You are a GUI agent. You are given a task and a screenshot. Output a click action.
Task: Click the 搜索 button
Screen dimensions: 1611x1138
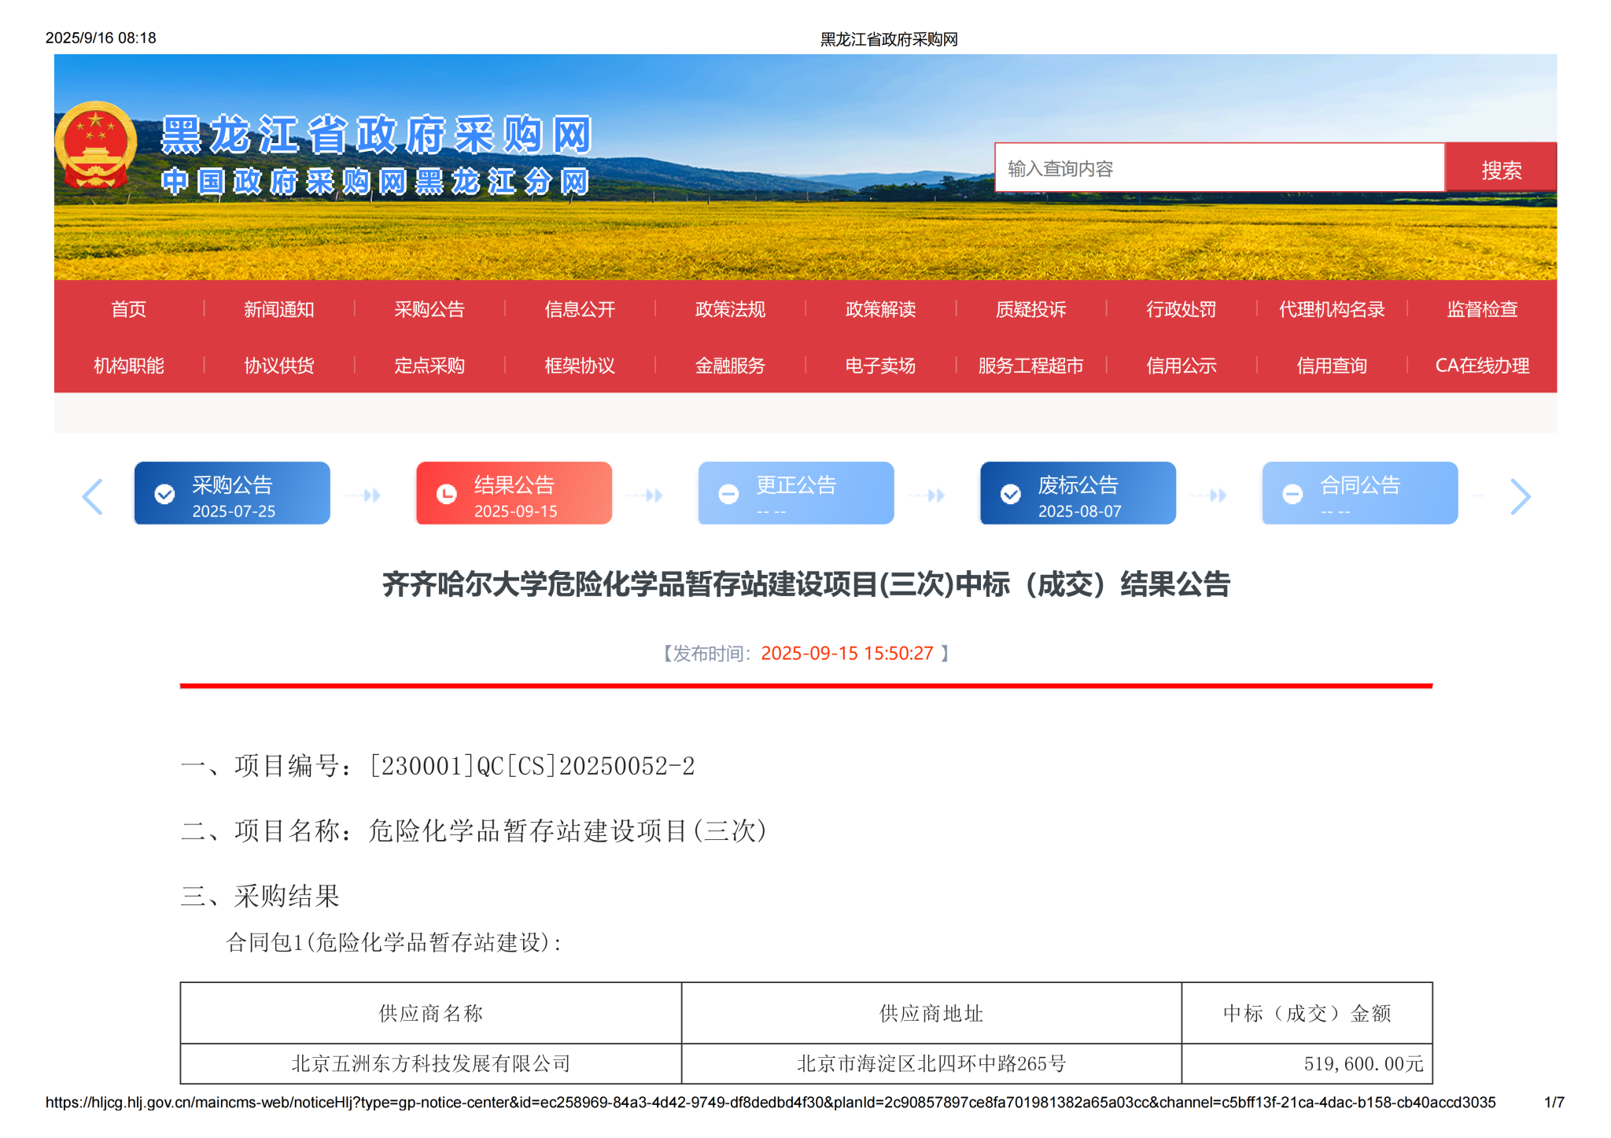1500,169
